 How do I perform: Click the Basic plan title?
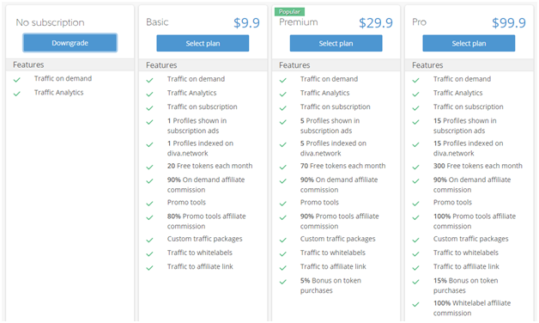[157, 22]
